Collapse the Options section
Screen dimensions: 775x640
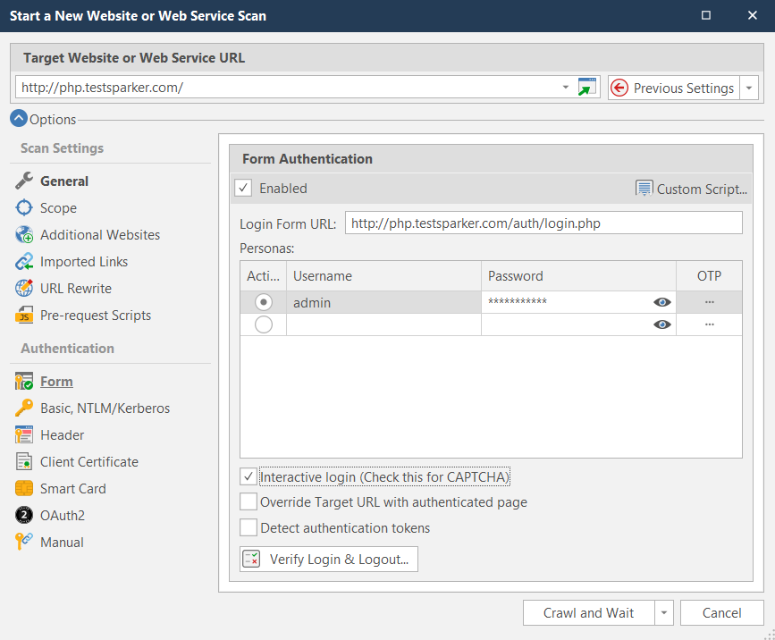click(19, 119)
